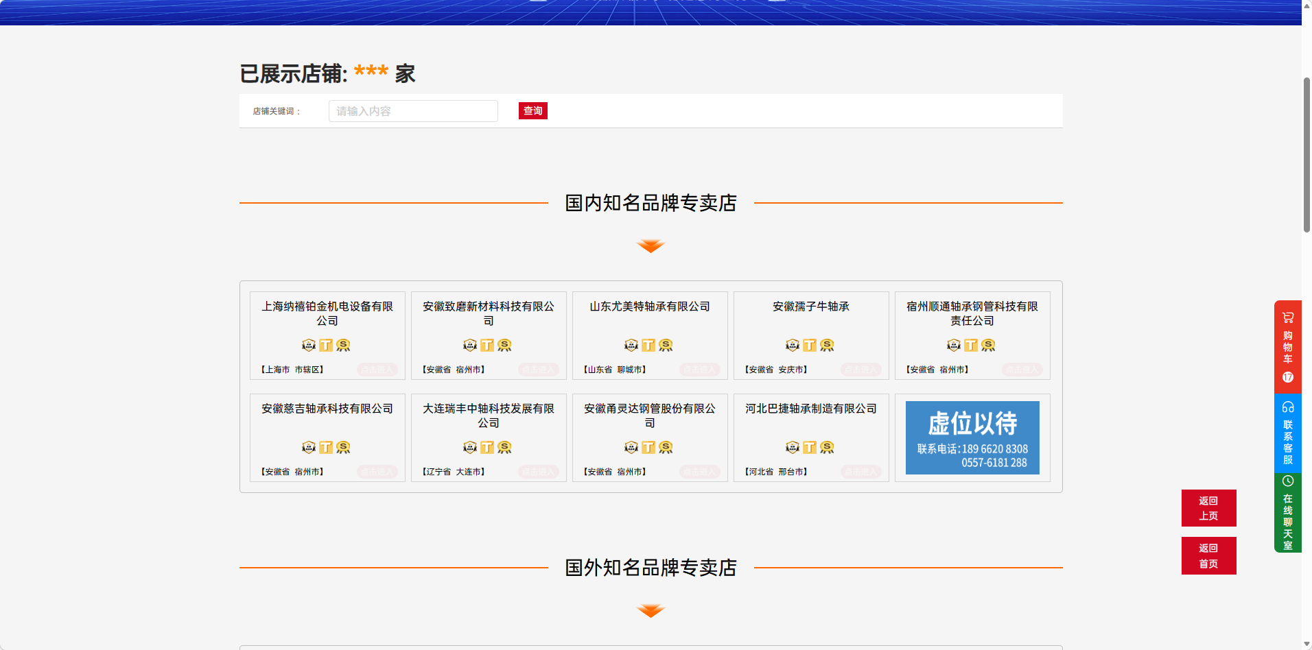Image resolution: width=1312 pixels, height=650 pixels.
Task: Click the gold T badge for 河北巴捷轴承制造有限公司
Action: pyautogui.click(x=810, y=447)
